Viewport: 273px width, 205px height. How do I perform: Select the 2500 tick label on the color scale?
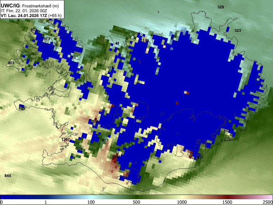tap(268, 202)
